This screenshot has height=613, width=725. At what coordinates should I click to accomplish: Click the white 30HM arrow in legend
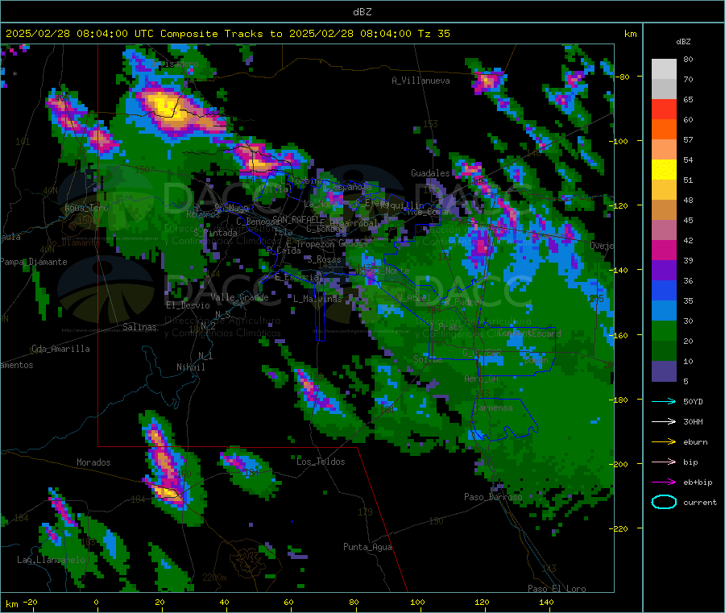(664, 421)
